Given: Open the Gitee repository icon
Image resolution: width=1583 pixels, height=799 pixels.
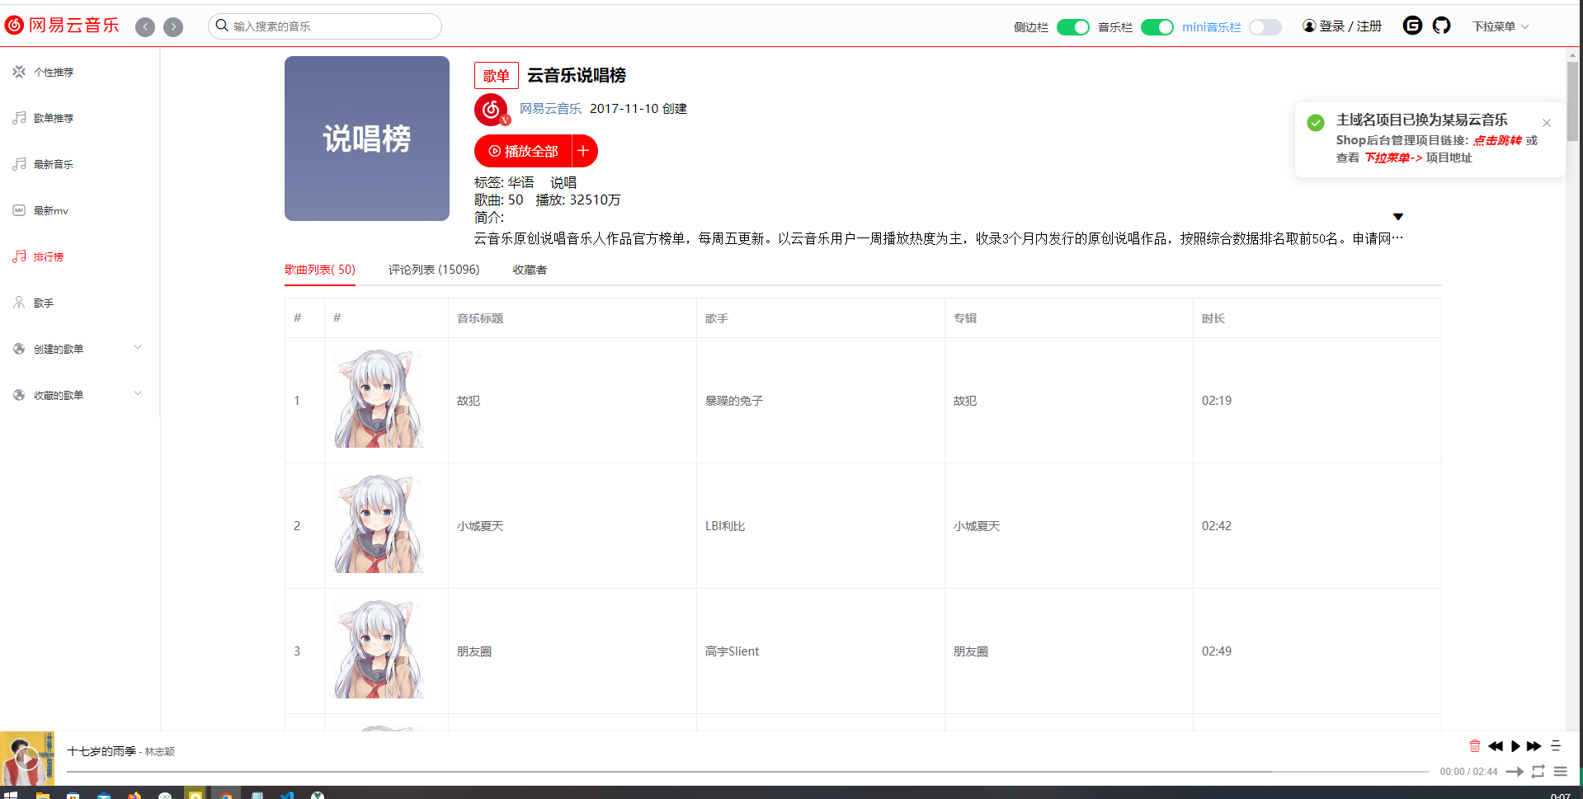Looking at the screenshot, I should tap(1412, 26).
